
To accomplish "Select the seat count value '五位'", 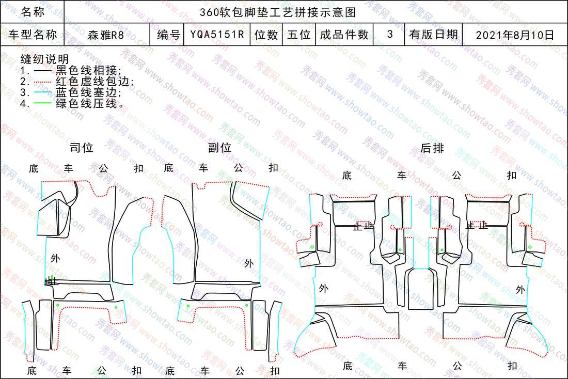I will 299,35.
